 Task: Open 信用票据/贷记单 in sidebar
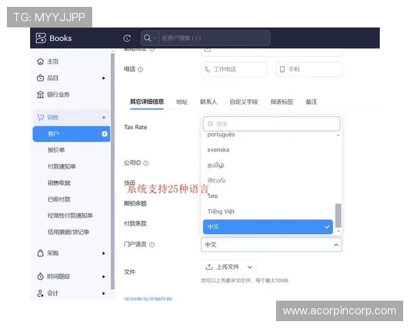click(68, 232)
